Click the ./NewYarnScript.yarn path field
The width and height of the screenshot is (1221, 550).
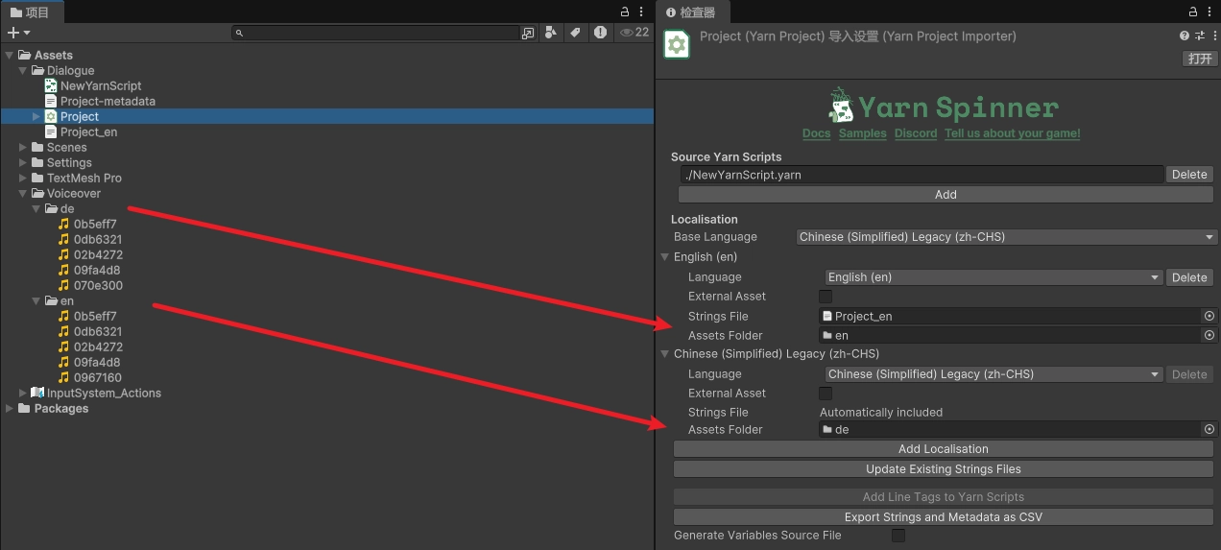pyautogui.click(x=922, y=175)
